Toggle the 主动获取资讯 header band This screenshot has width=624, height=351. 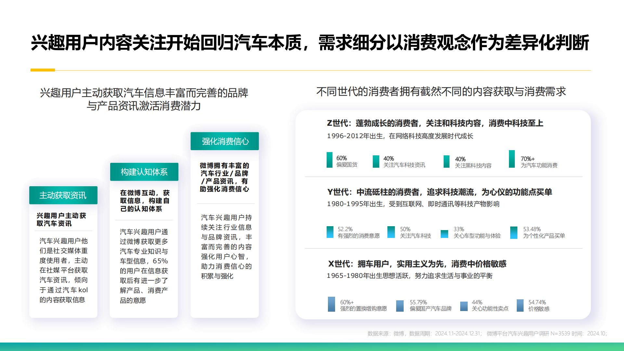pyautogui.click(x=63, y=195)
